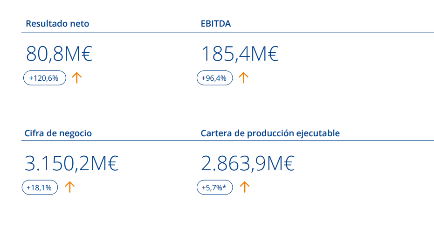Click the divider line below the EBITDA heading

pyautogui.click(x=317, y=32)
